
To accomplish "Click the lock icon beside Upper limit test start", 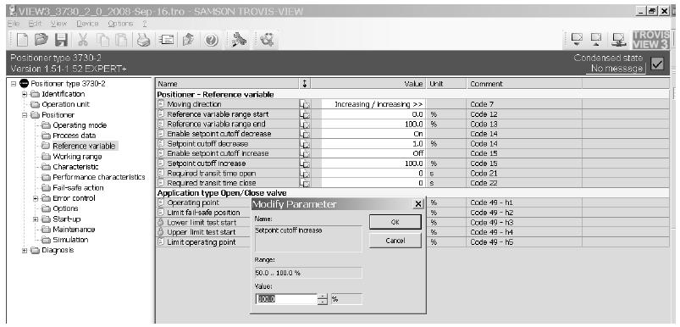I will click(x=161, y=232).
